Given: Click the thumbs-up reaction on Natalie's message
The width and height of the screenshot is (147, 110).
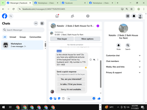Looking at the screenshot, I should pyautogui.click(x=86, y=67).
